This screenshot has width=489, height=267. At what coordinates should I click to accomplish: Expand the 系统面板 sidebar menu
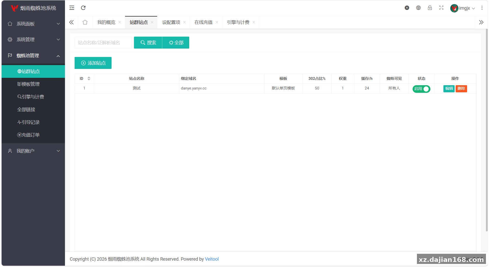[33, 24]
